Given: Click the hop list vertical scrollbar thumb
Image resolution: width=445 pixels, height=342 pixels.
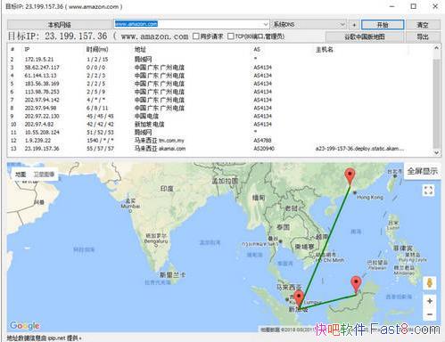Looking at the screenshot, I should (436, 102).
